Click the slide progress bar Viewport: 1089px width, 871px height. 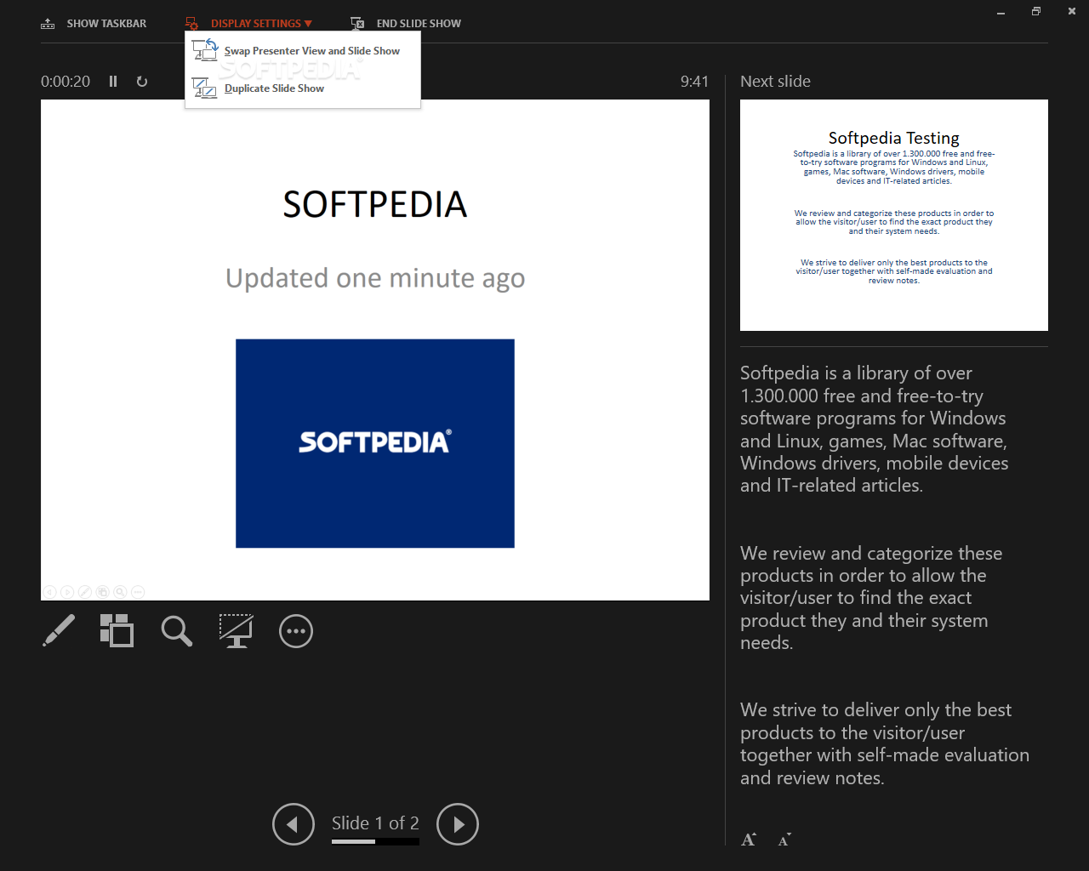click(x=375, y=842)
